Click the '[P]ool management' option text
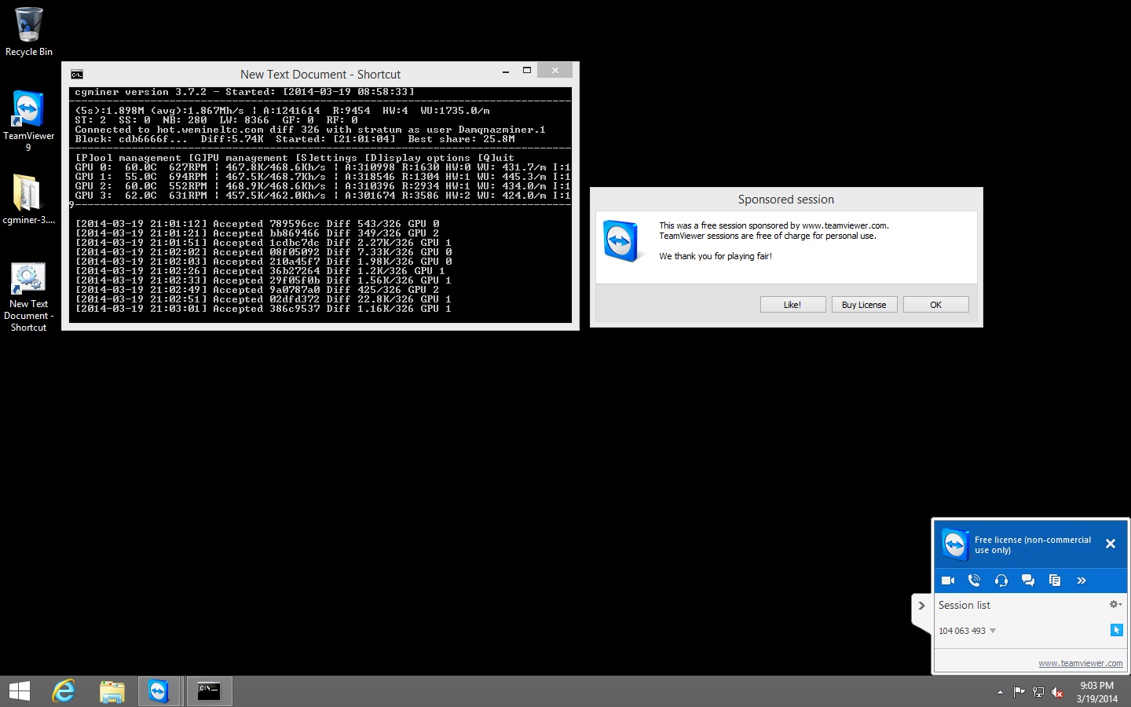Screen dimensions: 1131x707 pos(128,158)
